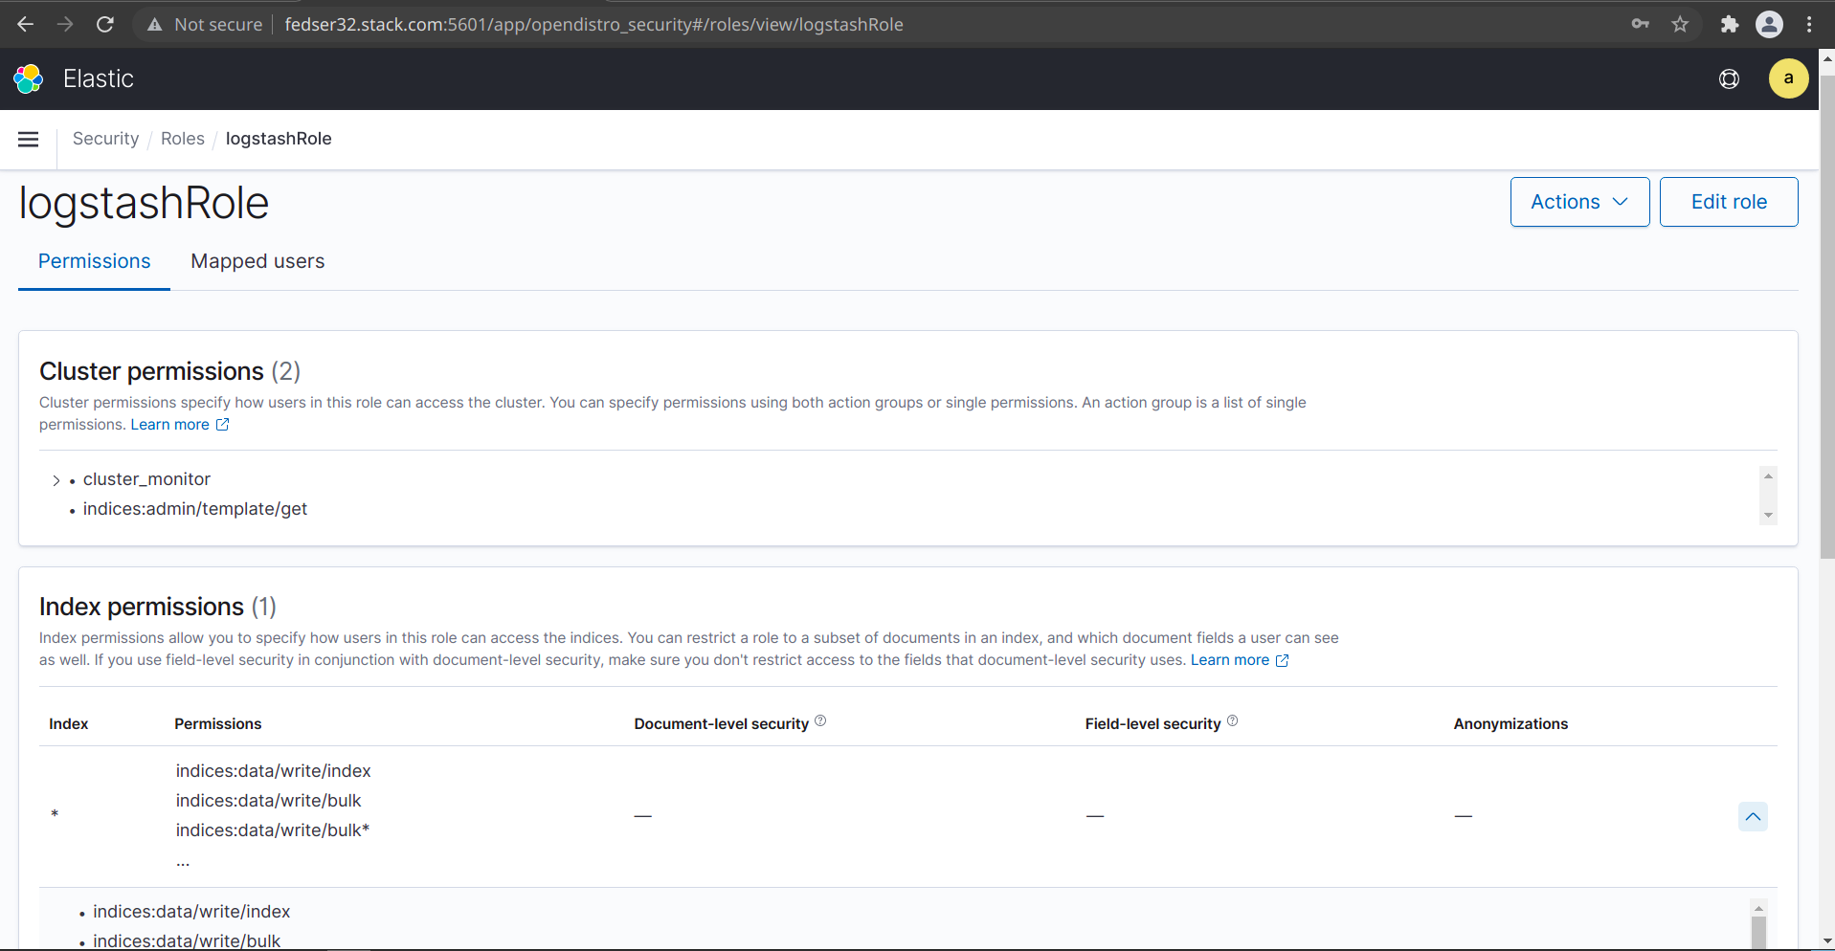Expand the cluster_monitor action group
The width and height of the screenshot is (1835, 951).
point(56,480)
